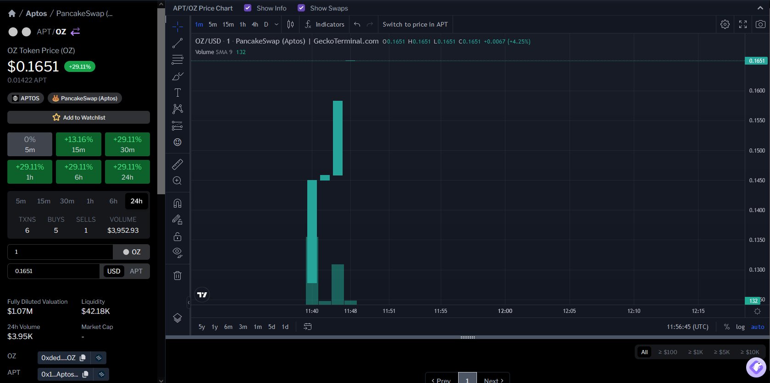This screenshot has height=383, width=770.
Task: Set chart range to 5d
Action: pyautogui.click(x=271, y=327)
